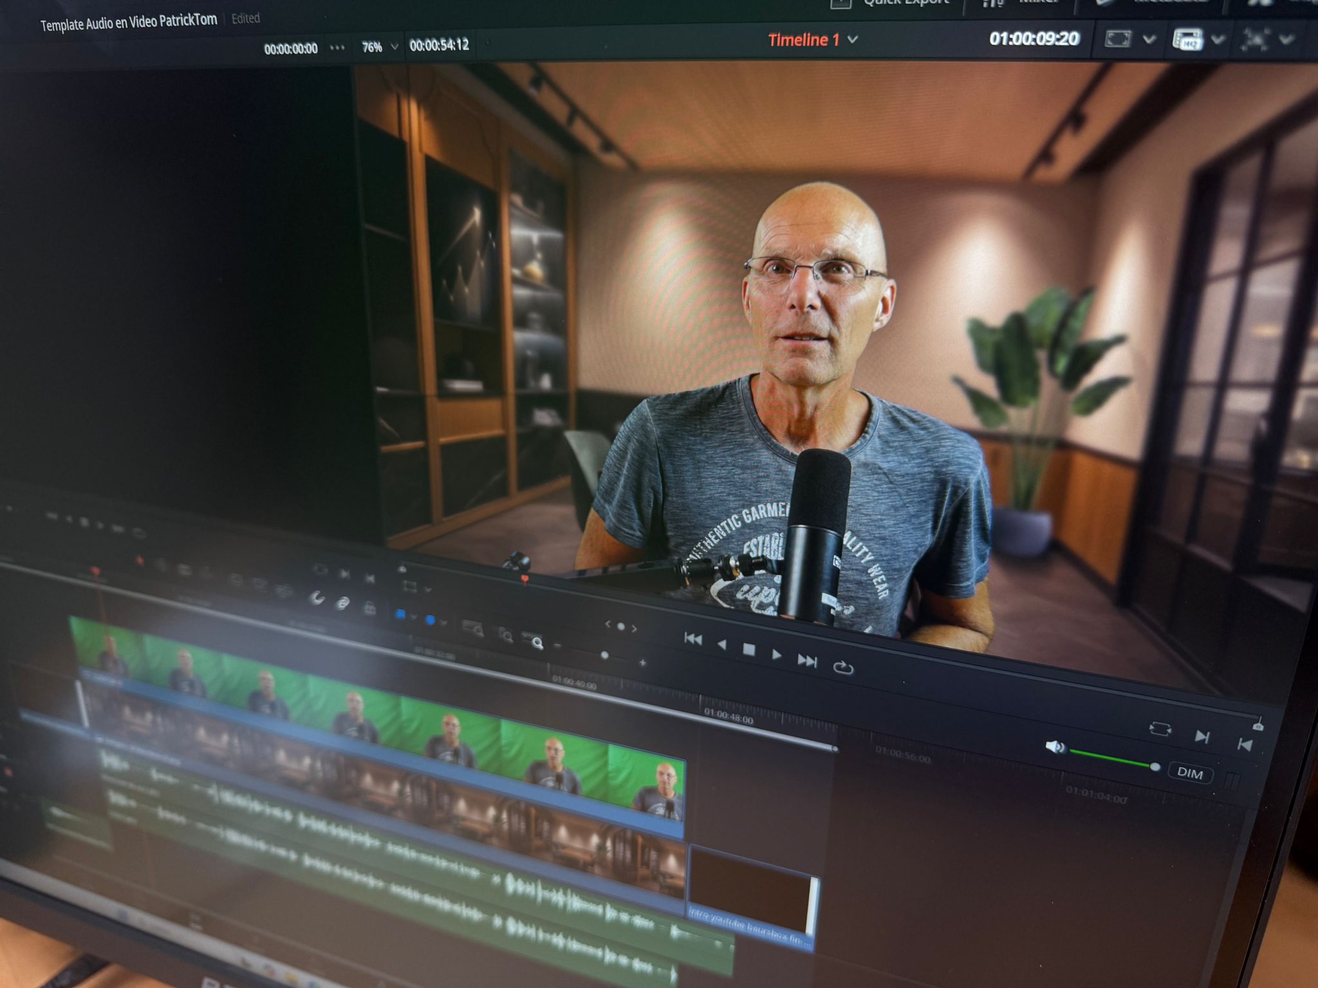
Task: Click the keyframe dot between the arrows
Action: click(621, 626)
